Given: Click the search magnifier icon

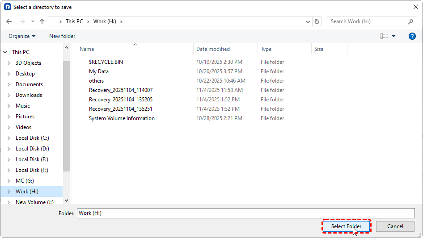Looking at the screenshot, I should (x=410, y=21).
